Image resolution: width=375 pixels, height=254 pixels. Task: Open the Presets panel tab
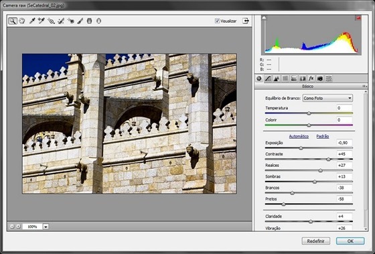point(329,78)
